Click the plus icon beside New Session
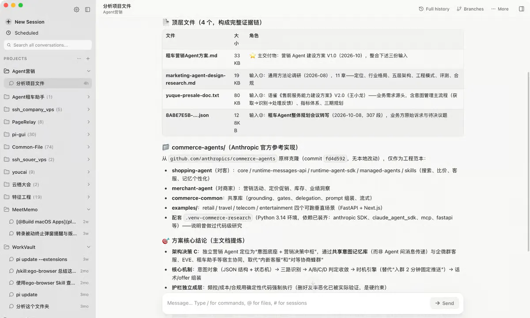 click(8, 22)
